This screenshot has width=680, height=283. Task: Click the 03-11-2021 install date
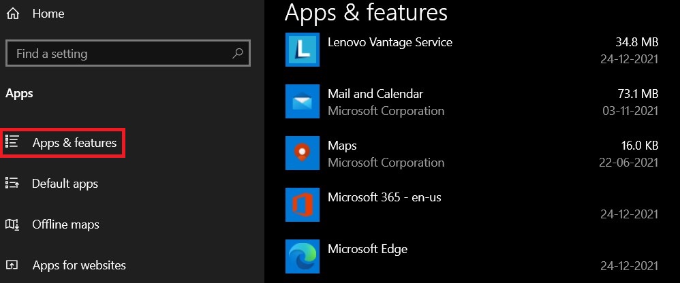(x=630, y=111)
